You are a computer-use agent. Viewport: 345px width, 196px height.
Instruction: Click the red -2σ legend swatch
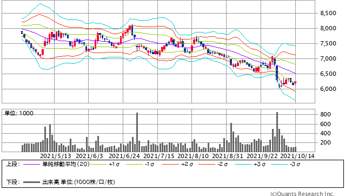207,164
